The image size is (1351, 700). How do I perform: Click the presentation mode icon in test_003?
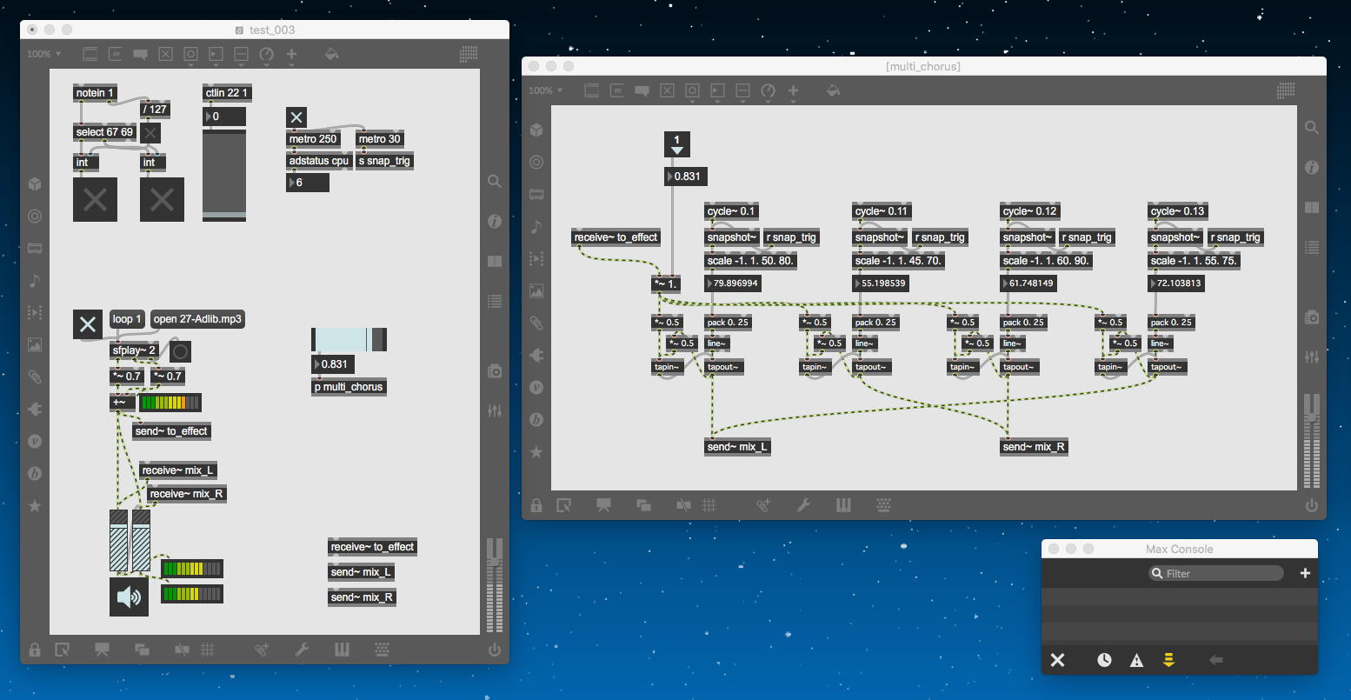[102, 649]
